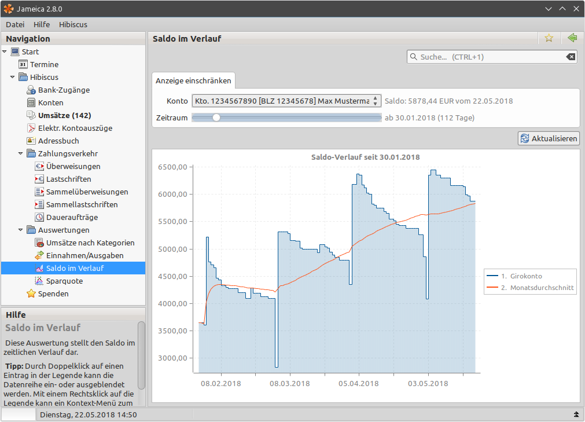Screen dimensions: 585x422
Task: Click the Daueraufträge clock icon
Action: [39, 217]
